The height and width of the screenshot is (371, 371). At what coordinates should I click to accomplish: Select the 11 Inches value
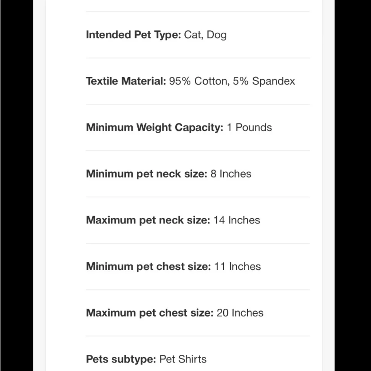pos(237,267)
